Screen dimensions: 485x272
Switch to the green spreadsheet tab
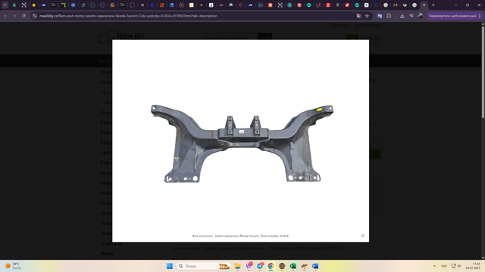point(14,5)
